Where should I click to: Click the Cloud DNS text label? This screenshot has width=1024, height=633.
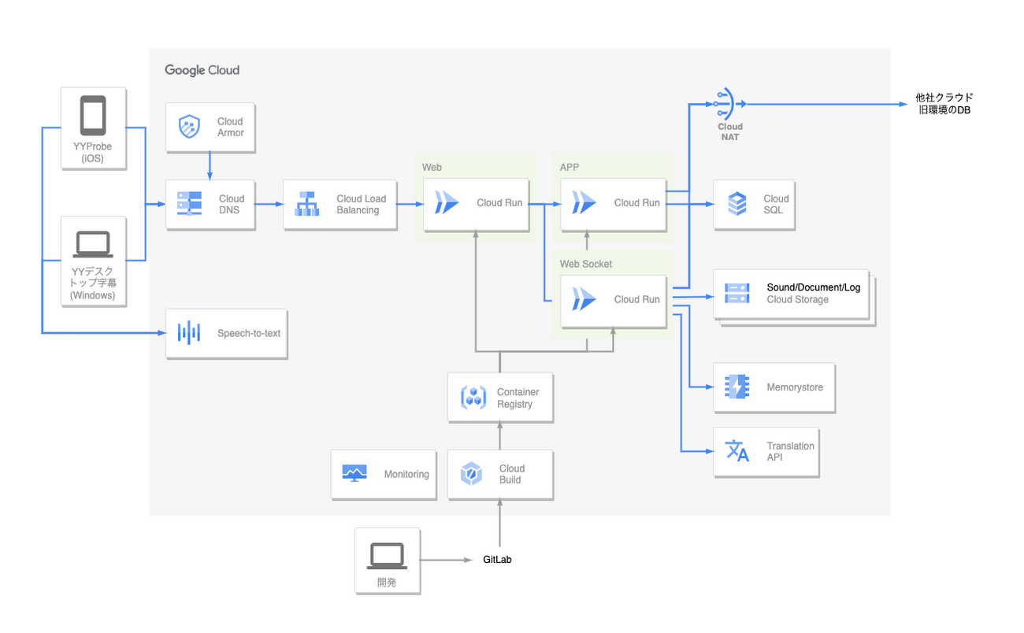click(x=232, y=205)
